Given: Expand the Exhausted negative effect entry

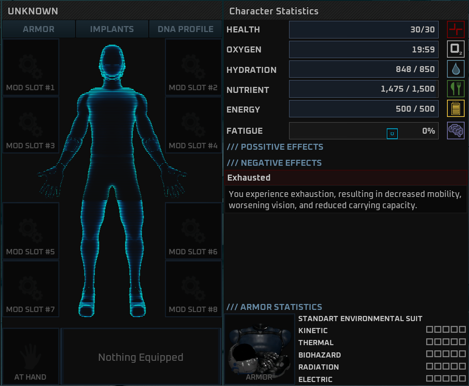Looking at the screenshot, I should click(346, 177).
